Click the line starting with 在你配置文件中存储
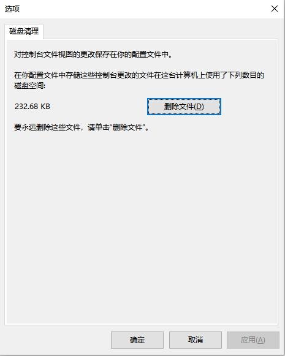The width and height of the screenshot is (285, 356). pyautogui.click(x=139, y=75)
